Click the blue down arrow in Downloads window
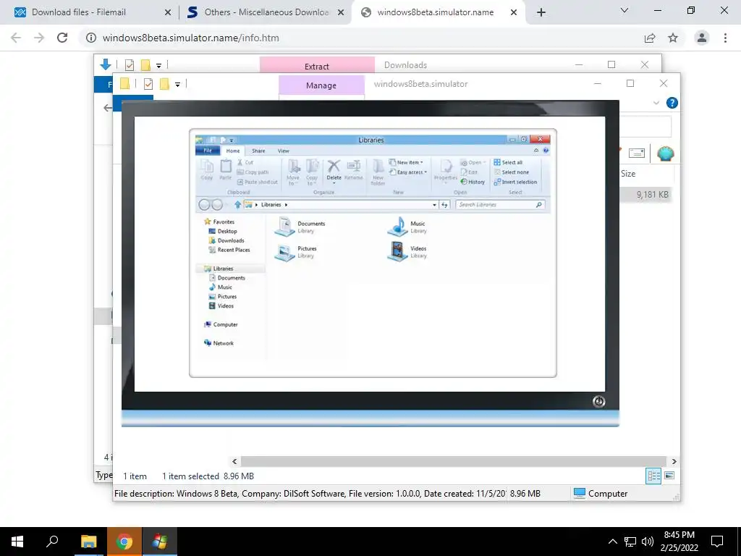This screenshot has height=556, width=741. click(x=106, y=64)
